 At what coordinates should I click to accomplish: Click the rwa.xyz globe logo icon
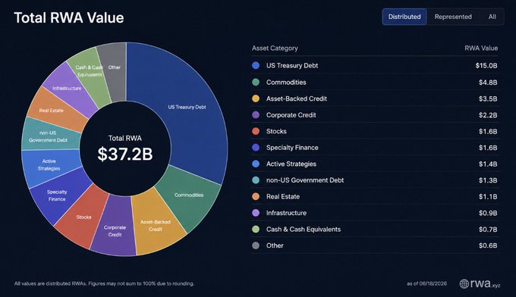pos(464,283)
